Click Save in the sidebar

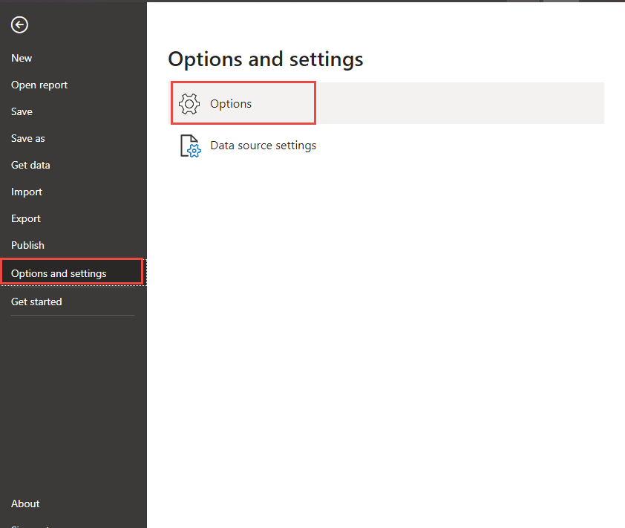22,111
